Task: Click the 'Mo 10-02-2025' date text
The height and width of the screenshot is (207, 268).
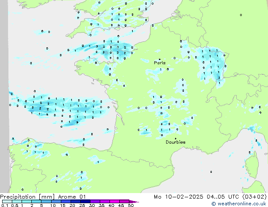Action: click(179, 197)
